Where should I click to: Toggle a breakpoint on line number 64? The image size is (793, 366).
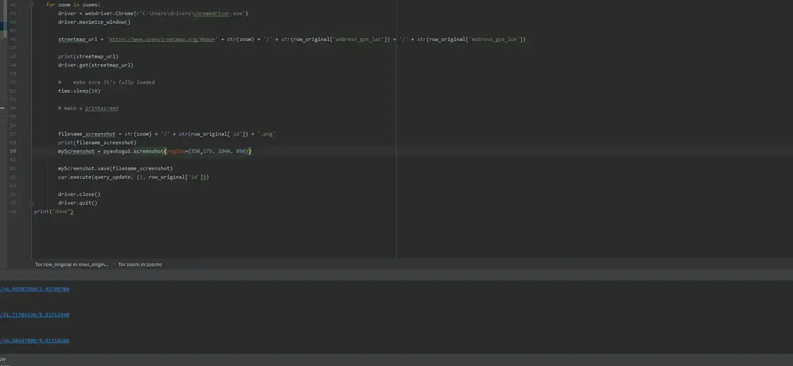coord(13,195)
